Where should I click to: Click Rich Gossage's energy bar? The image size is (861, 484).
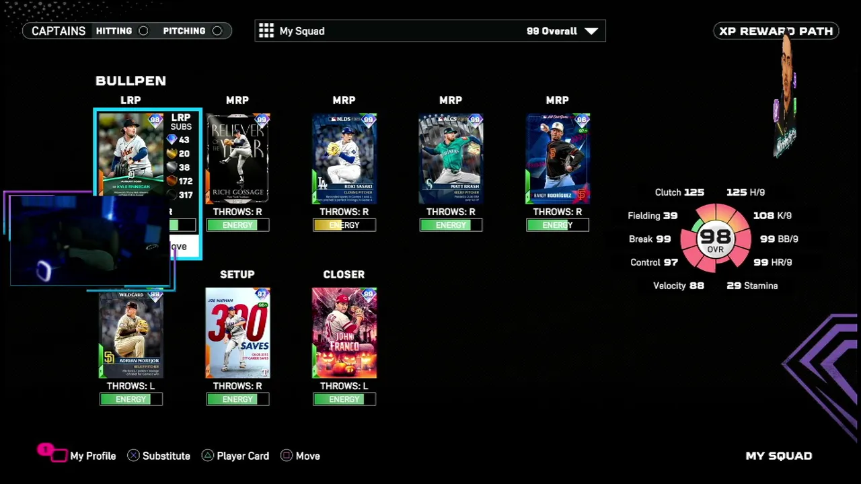pyautogui.click(x=237, y=225)
